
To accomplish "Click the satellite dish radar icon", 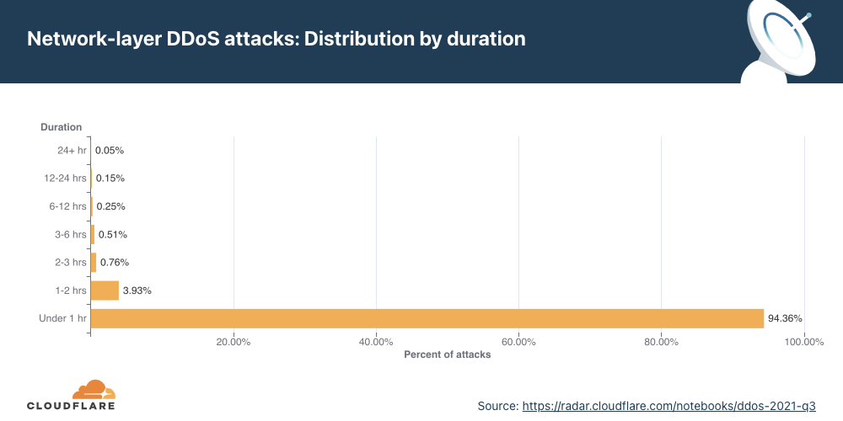I will point(781,41).
